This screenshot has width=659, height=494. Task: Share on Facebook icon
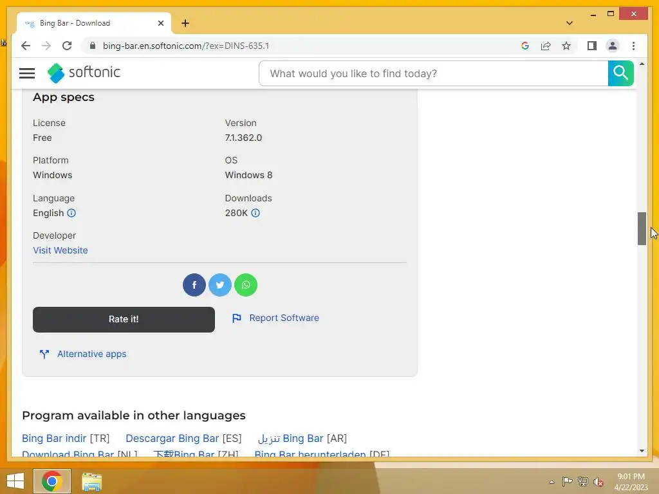194,285
